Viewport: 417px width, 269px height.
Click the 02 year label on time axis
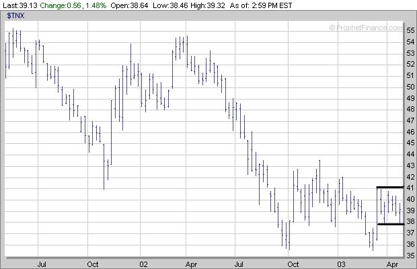[143, 264]
